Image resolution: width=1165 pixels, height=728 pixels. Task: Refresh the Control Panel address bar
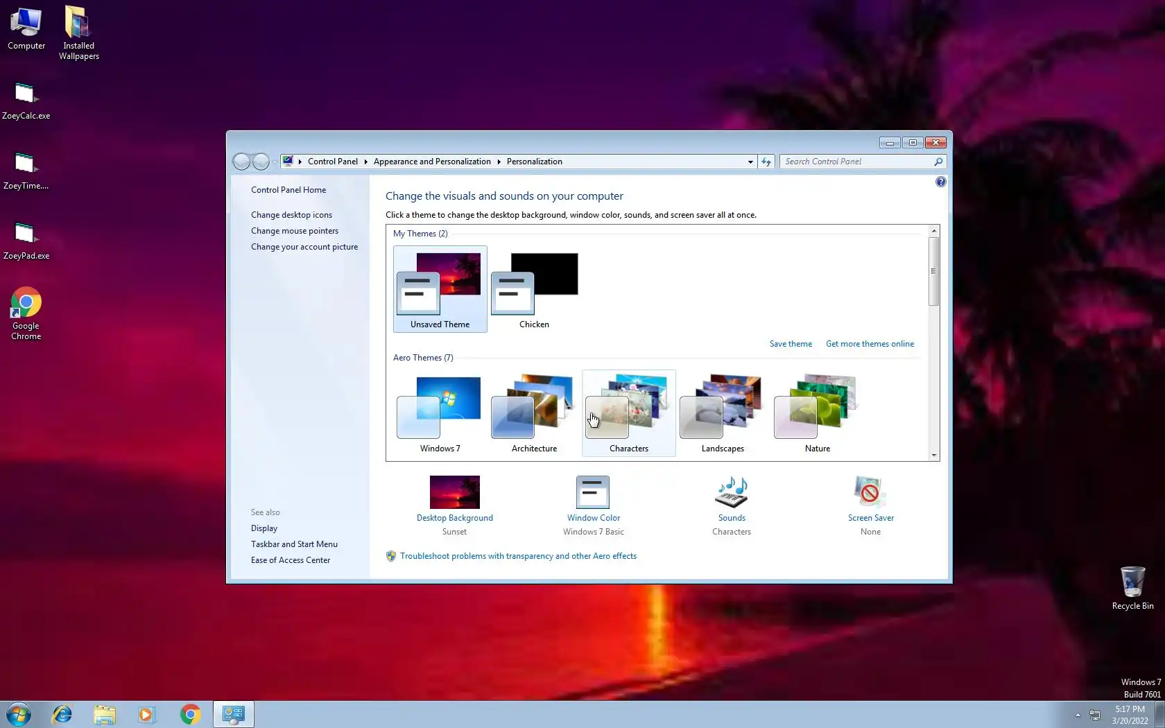(x=766, y=162)
